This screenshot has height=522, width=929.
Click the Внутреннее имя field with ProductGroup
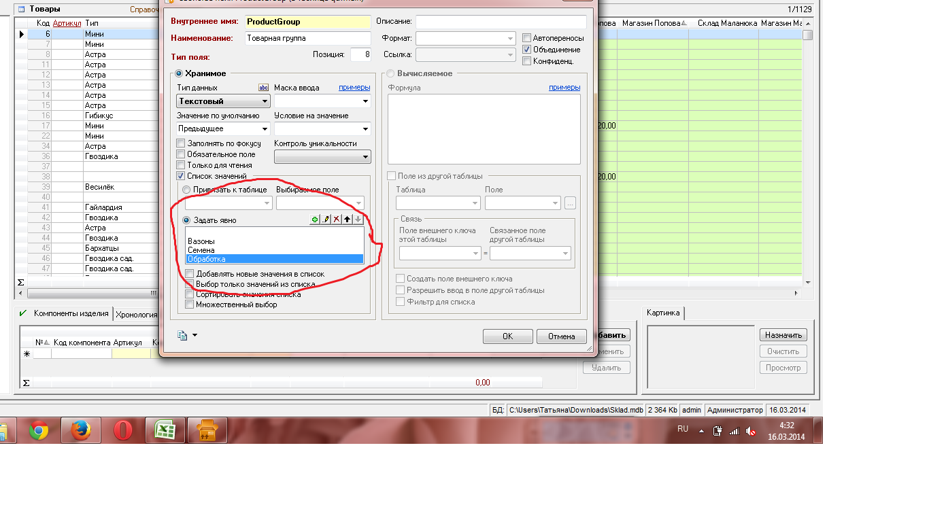[308, 22]
